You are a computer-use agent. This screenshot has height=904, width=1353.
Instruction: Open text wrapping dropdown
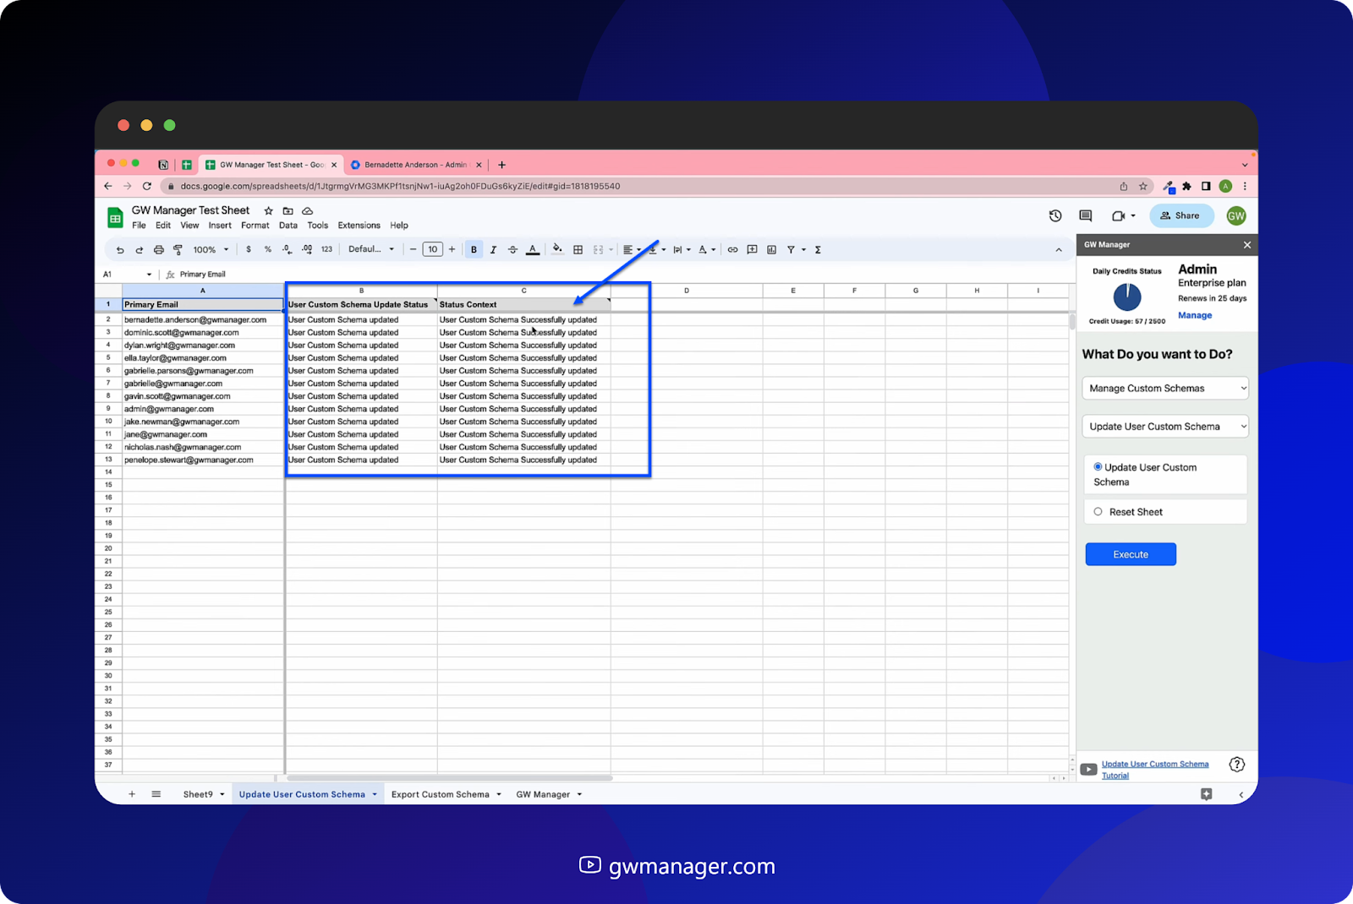point(681,250)
